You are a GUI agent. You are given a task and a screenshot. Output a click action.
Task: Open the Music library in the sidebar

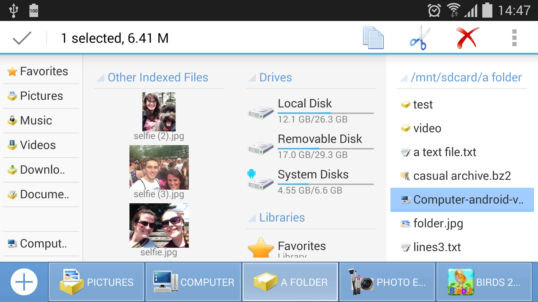tap(36, 120)
